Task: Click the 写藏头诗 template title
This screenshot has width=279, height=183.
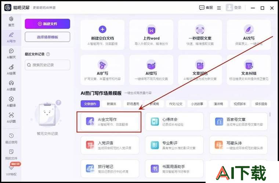Action: coord(234,143)
